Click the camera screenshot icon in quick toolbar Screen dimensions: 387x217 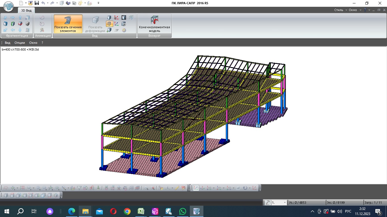[x=74, y=3]
